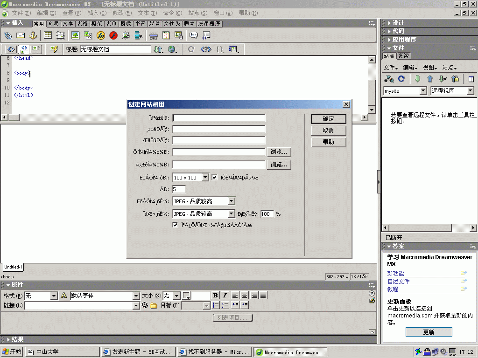Open the second JPEG - 品质较高 dropdown
This screenshot has height=358, width=478.
click(232, 213)
